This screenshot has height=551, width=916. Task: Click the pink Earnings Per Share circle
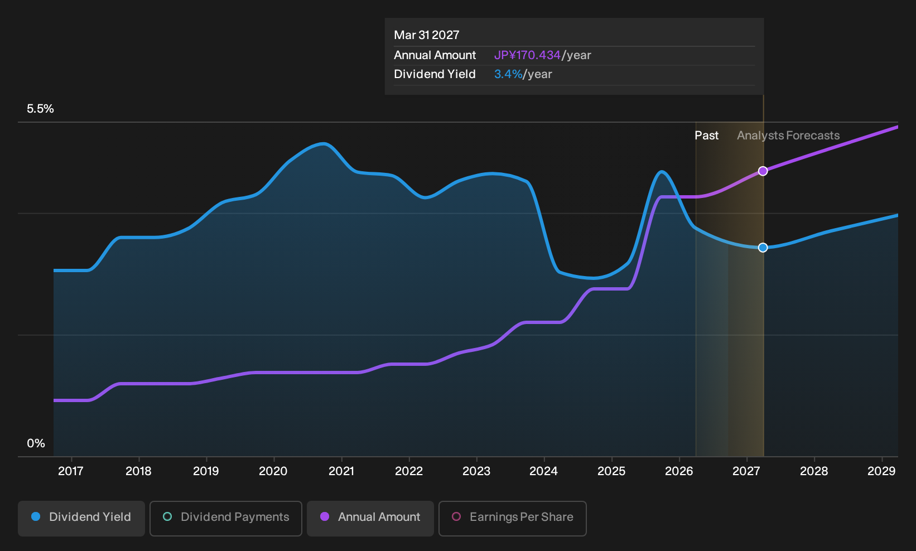click(456, 516)
